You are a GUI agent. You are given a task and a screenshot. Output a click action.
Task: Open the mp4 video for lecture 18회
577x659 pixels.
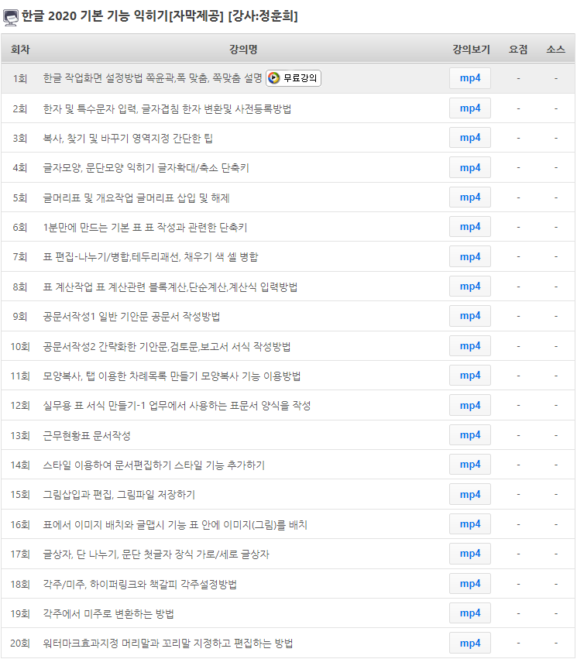point(470,584)
